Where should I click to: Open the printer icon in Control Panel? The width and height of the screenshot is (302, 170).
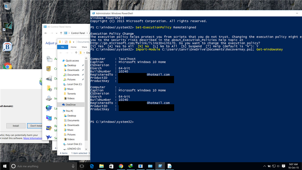(x=49, y=78)
